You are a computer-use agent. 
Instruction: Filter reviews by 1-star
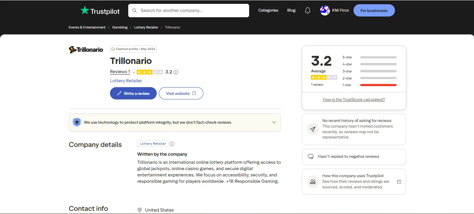click(x=370, y=85)
